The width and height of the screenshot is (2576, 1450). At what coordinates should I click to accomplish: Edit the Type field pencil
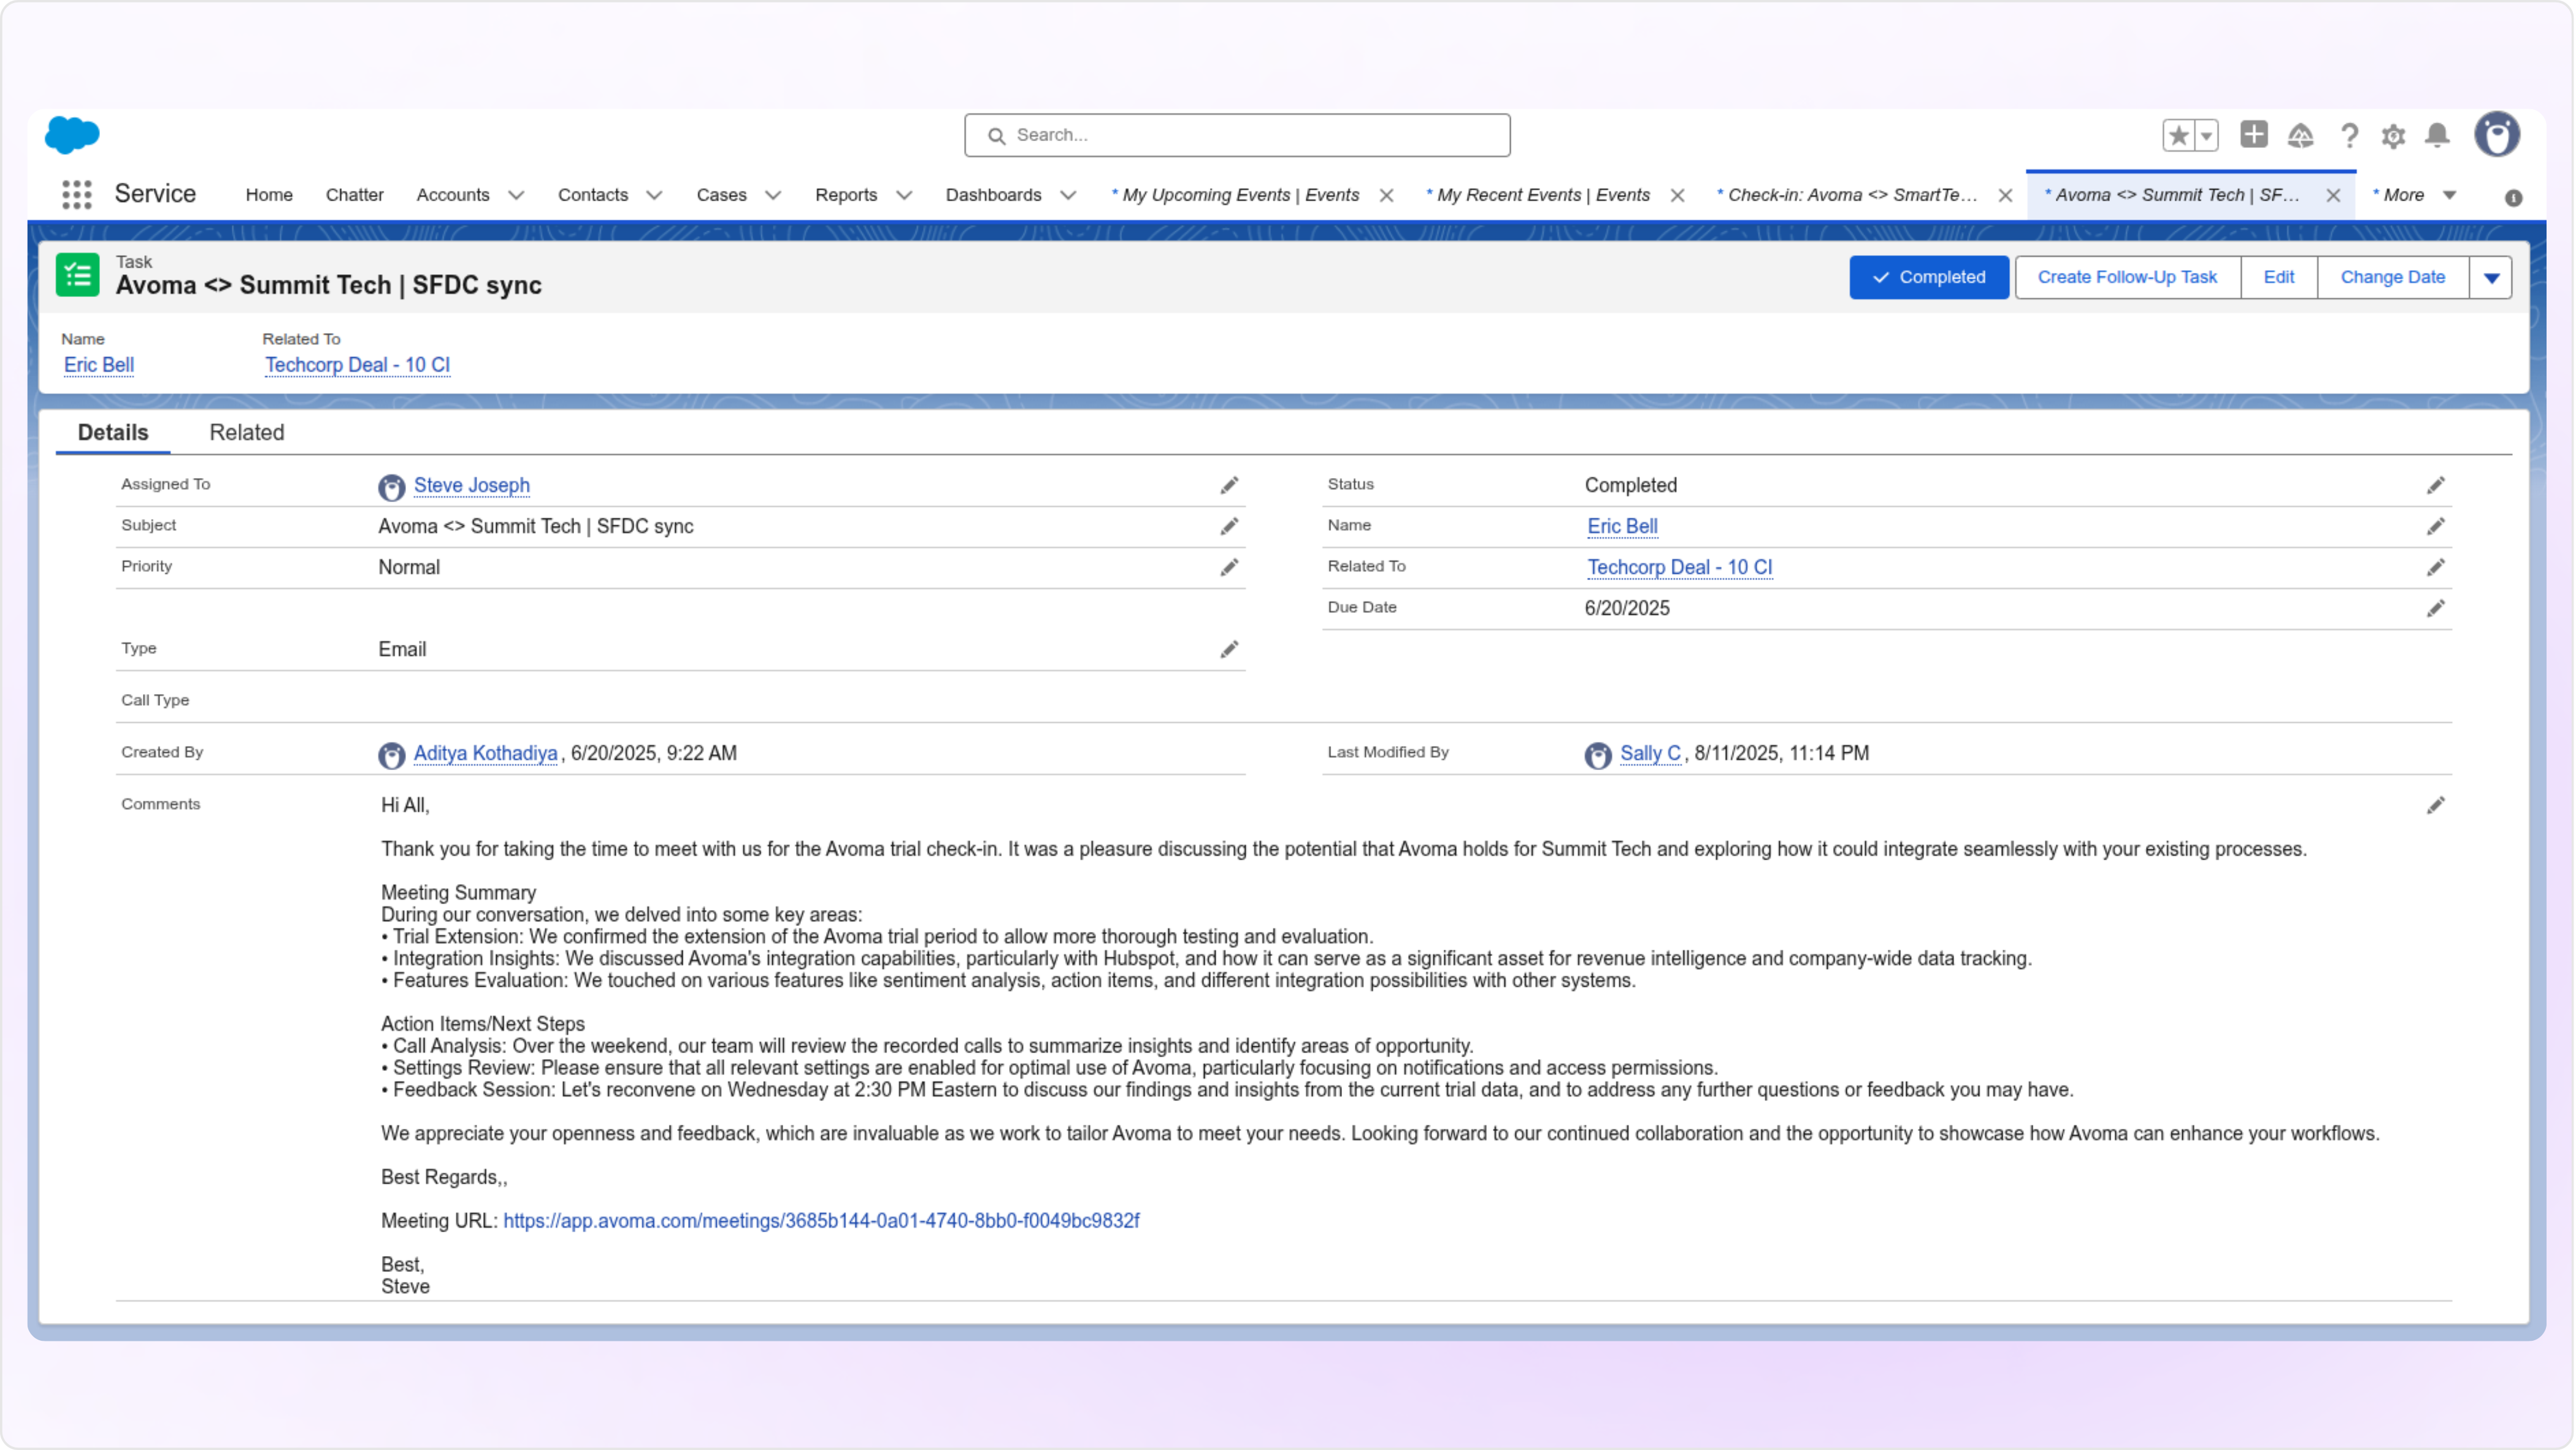tap(1229, 649)
